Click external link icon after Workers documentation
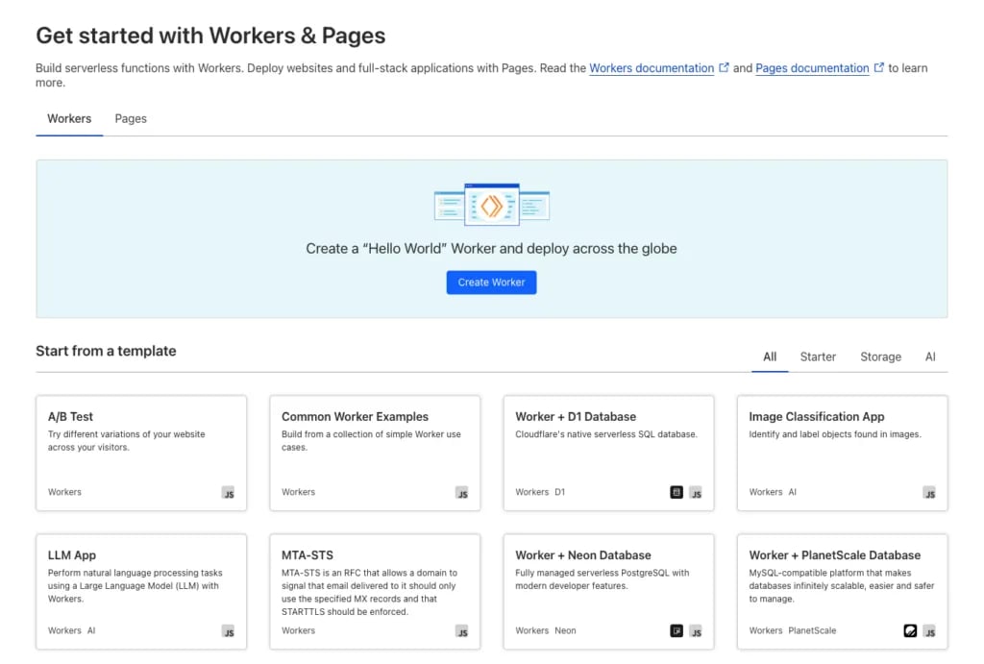 tap(724, 67)
